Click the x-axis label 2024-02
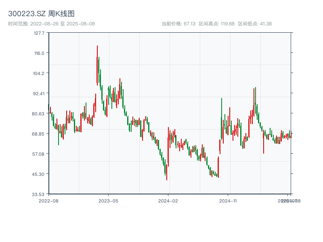 (168, 201)
